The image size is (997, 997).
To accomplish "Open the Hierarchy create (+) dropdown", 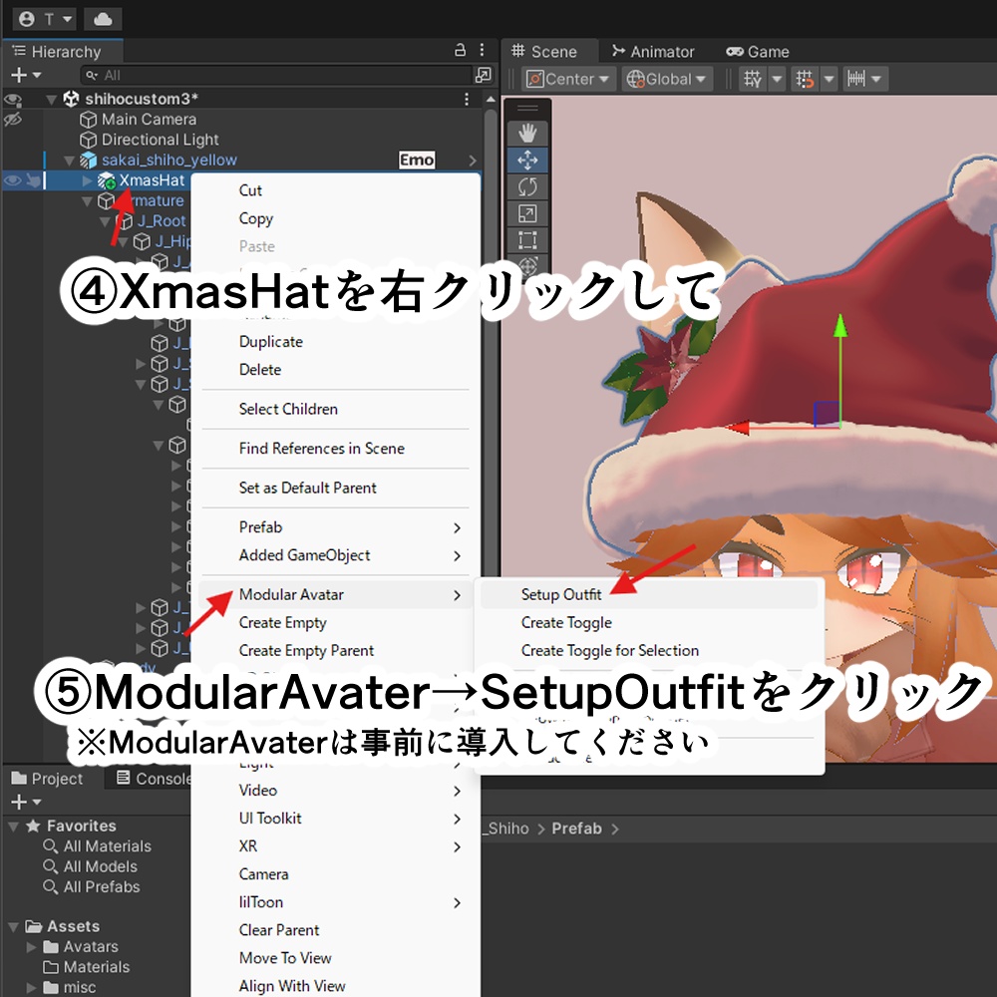I will [x=26, y=75].
